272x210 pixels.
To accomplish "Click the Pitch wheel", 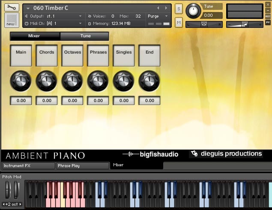I will pyautogui.click(x=7, y=190).
